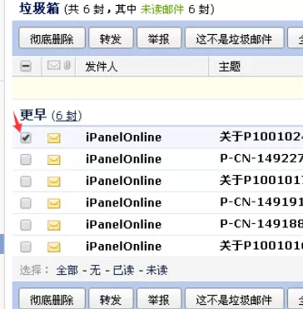
Task: Check the 关于P1001017 email checkbox
Action: click(x=26, y=182)
